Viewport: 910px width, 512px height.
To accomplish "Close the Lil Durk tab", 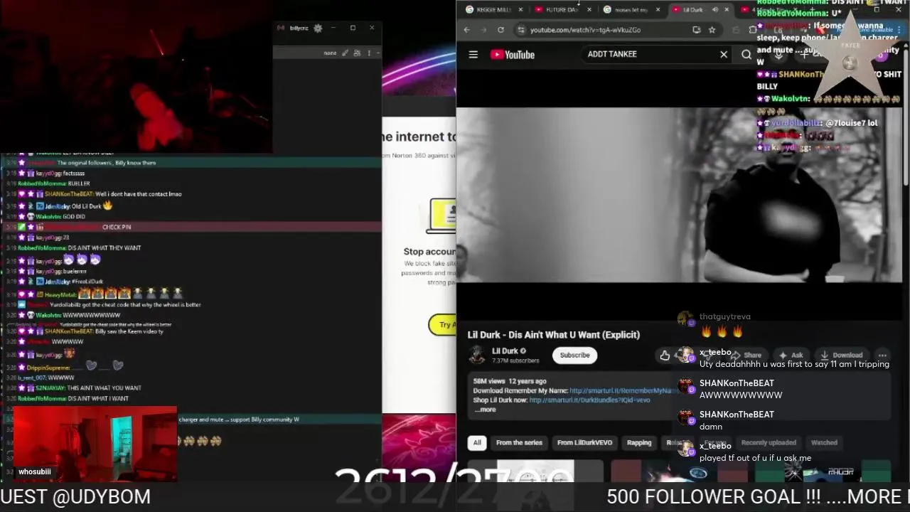I will [726, 10].
